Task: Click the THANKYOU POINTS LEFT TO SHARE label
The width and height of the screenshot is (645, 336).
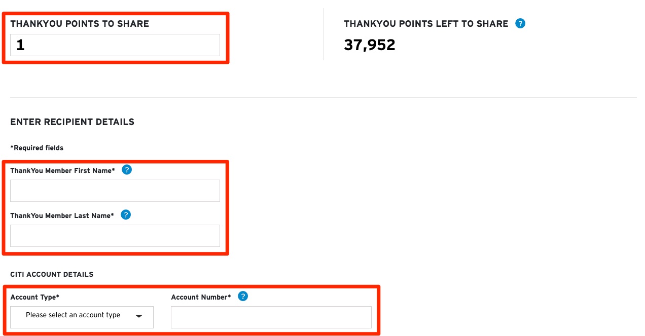Action: coord(426,23)
